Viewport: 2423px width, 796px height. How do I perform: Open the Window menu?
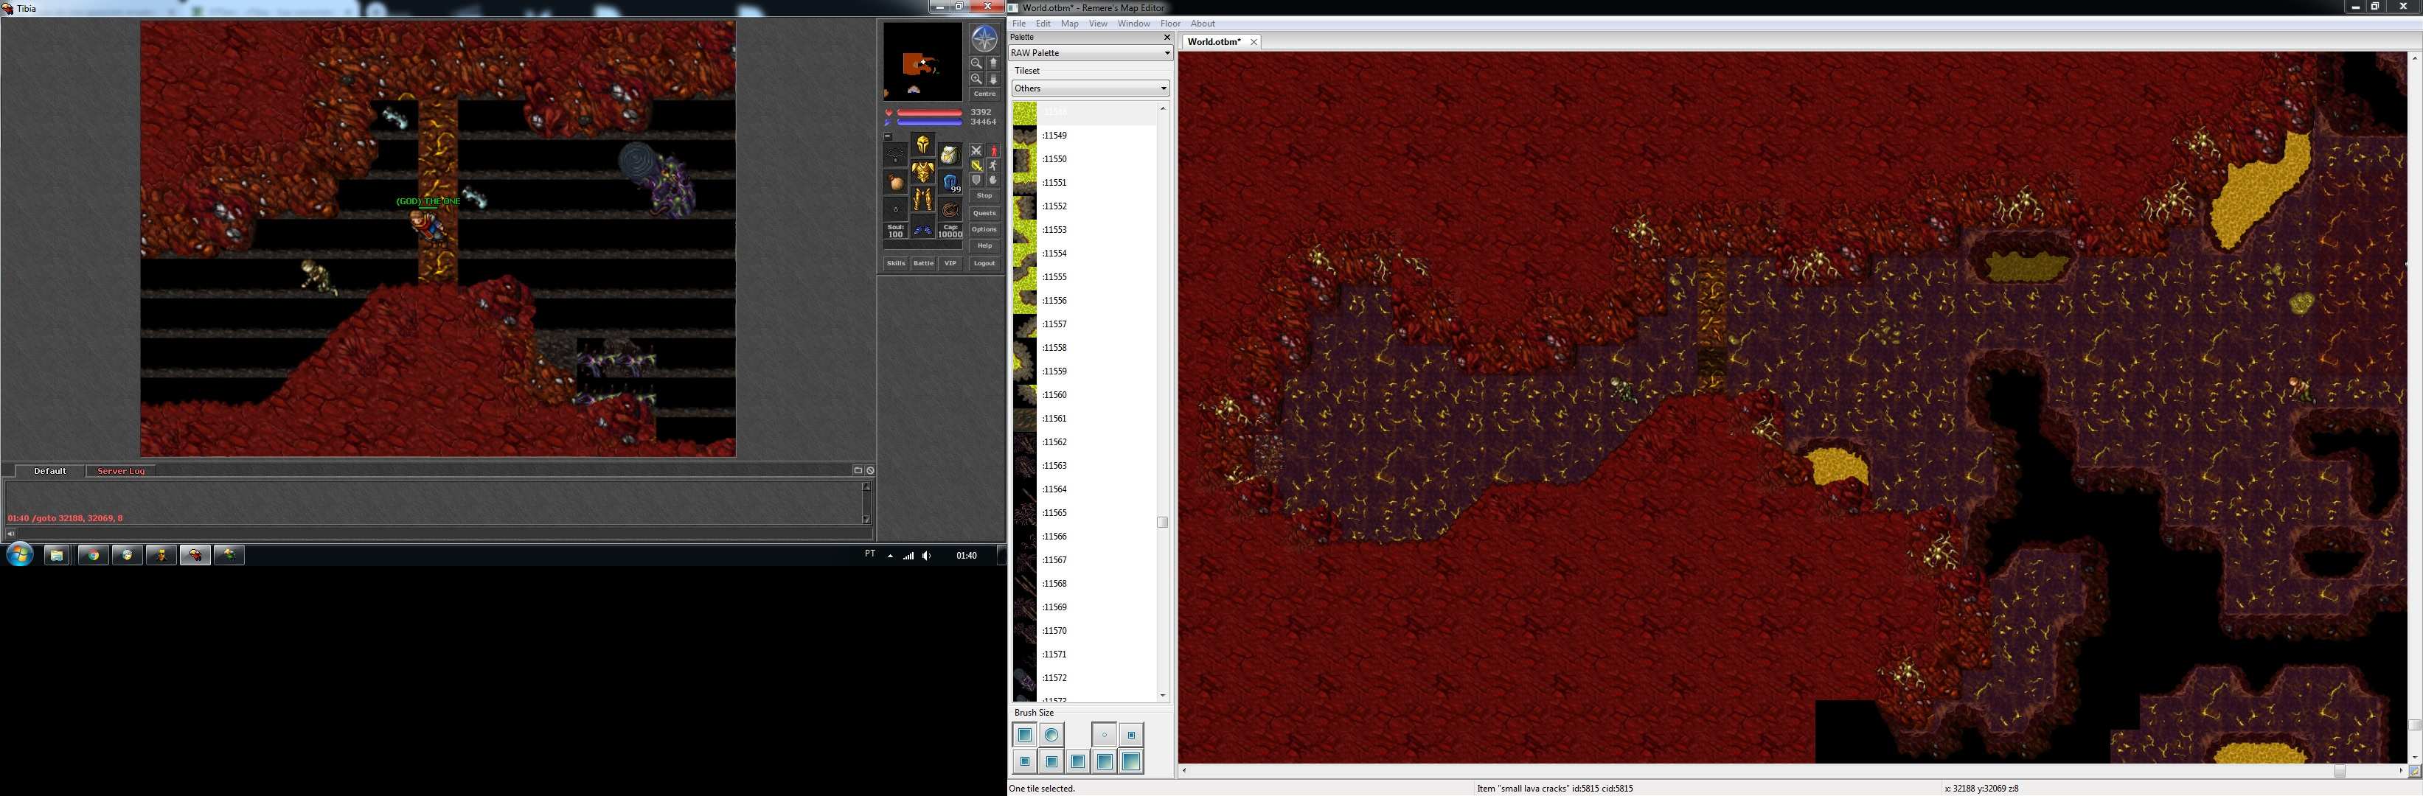[1133, 24]
